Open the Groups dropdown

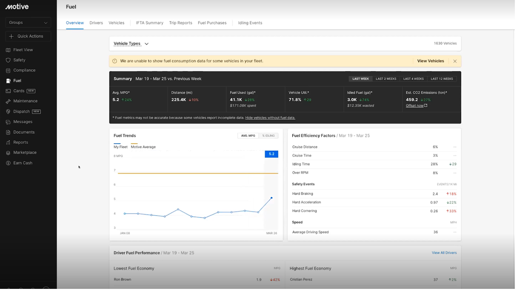coord(28,23)
